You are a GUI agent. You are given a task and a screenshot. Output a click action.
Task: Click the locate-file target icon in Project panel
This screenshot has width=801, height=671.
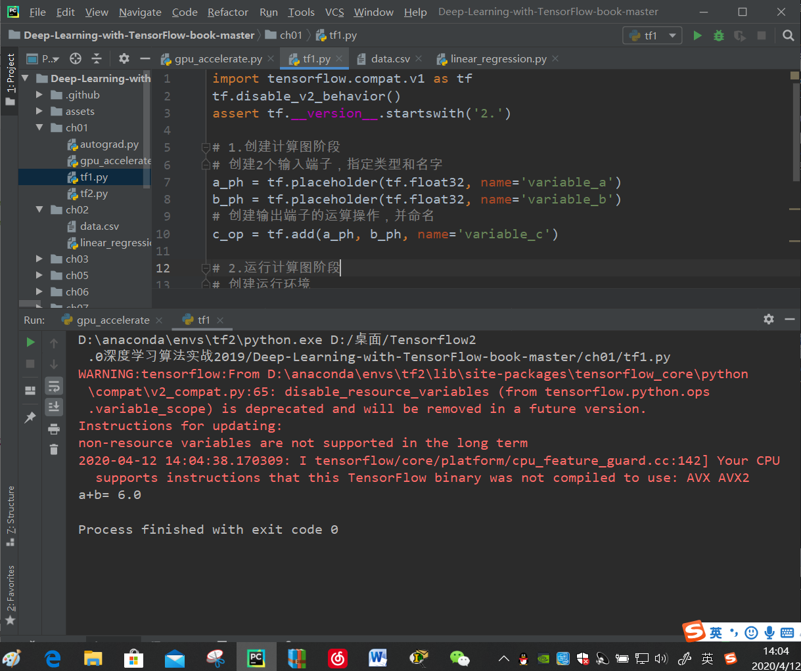click(76, 58)
